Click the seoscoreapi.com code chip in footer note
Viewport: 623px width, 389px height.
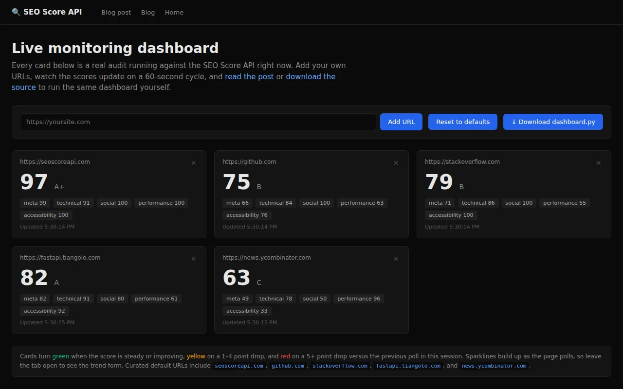pos(239,366)
